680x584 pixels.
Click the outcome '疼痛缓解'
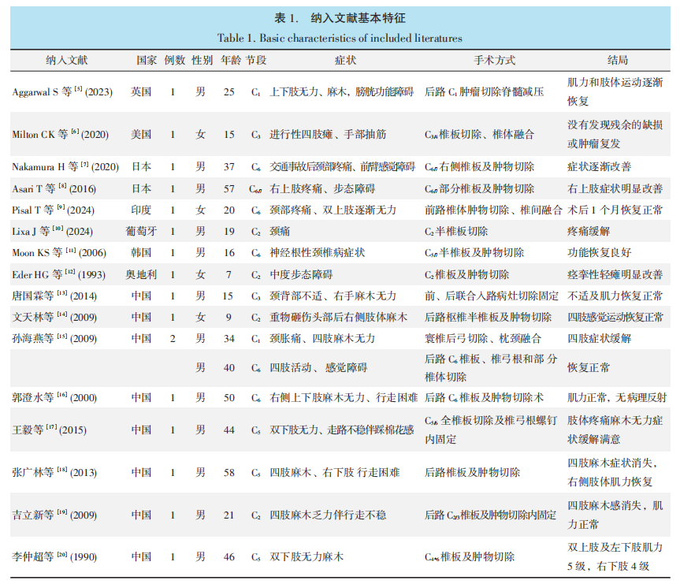pyautogui.click(x=589, y=231)
